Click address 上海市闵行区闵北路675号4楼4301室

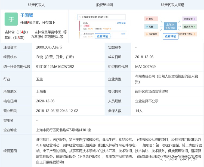[64, 130]
